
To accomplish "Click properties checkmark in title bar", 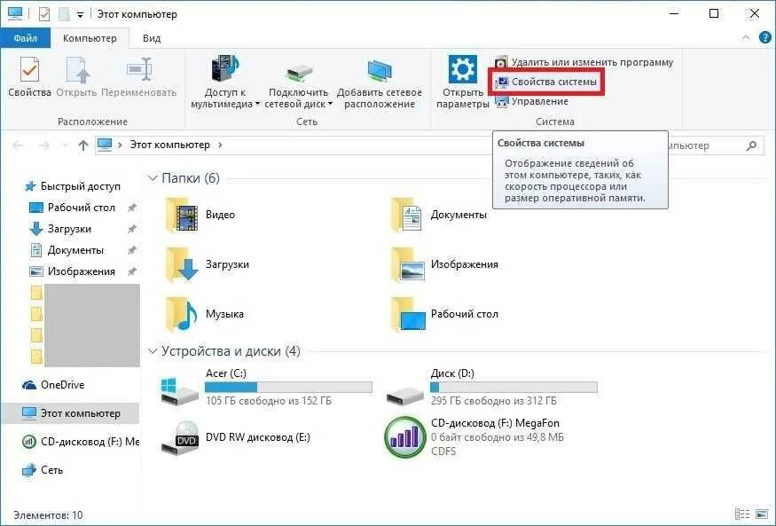I will [x=44, y=14].
